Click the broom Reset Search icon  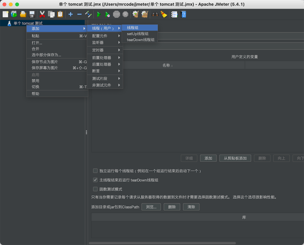click(x=163, y=14)
